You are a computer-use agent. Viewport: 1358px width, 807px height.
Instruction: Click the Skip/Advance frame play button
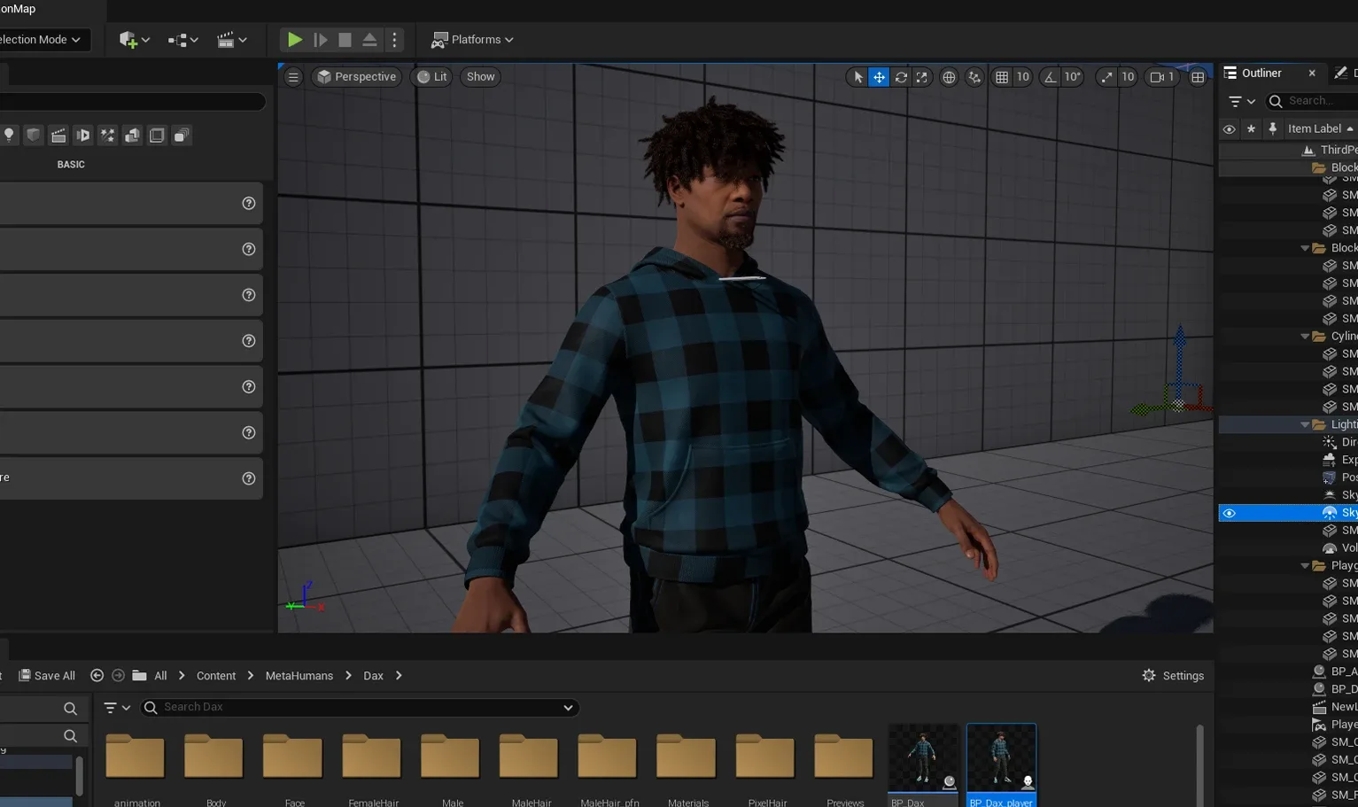click(x=321, y=40)
